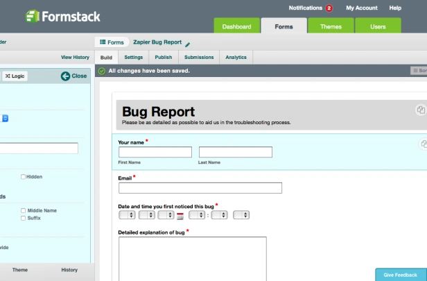This screenshot has width=427, height=281.
Task: Click the Formstack logo
Action: (62, 17)
